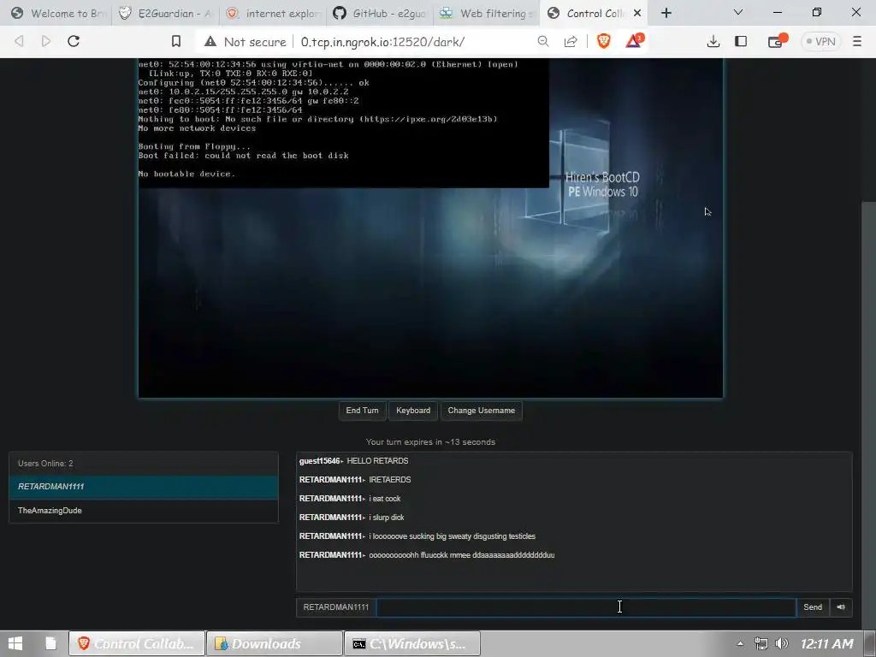Screen dimensions: 876x657
Task: Click the Users Online: 2 header
Action: (144, 464)
